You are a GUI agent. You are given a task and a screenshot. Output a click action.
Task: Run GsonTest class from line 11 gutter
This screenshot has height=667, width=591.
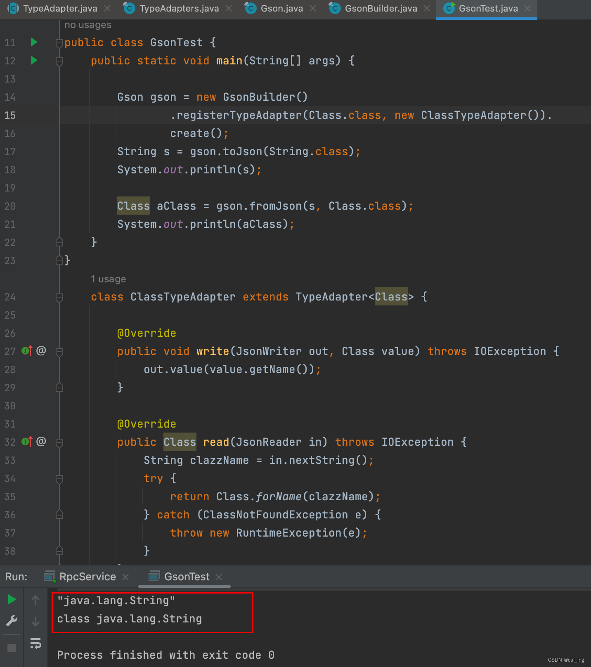pos(34,42)
